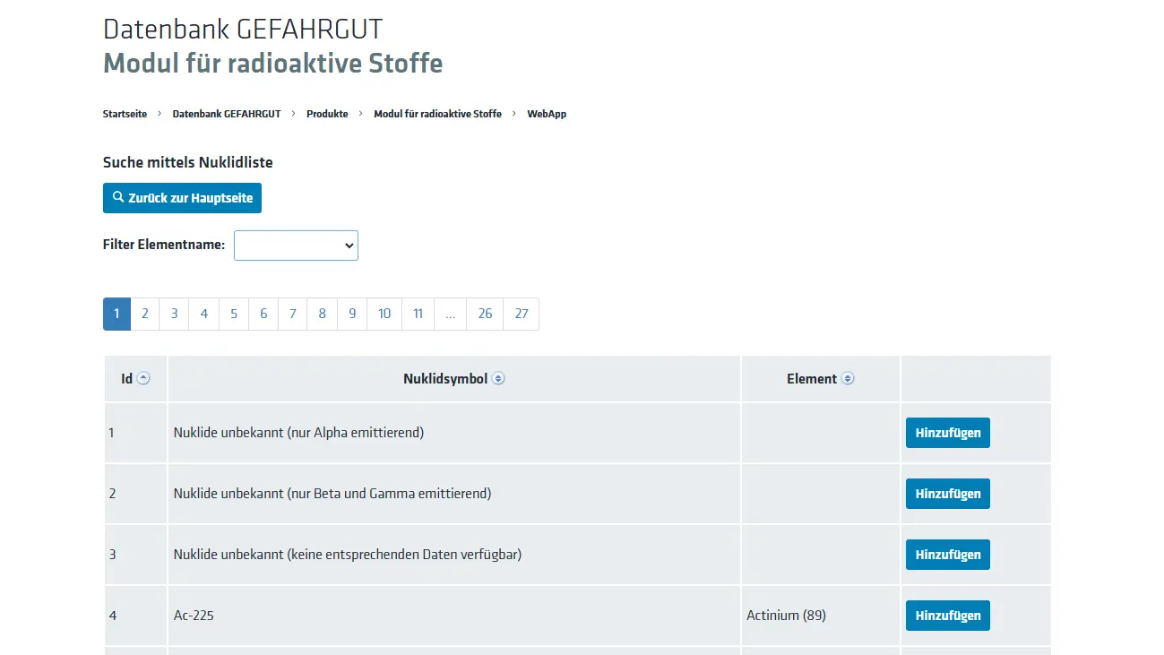Screen dimensions: 1164x655
Task: Open the Filter Elementname dropdown
Action: tap(296, 246)
